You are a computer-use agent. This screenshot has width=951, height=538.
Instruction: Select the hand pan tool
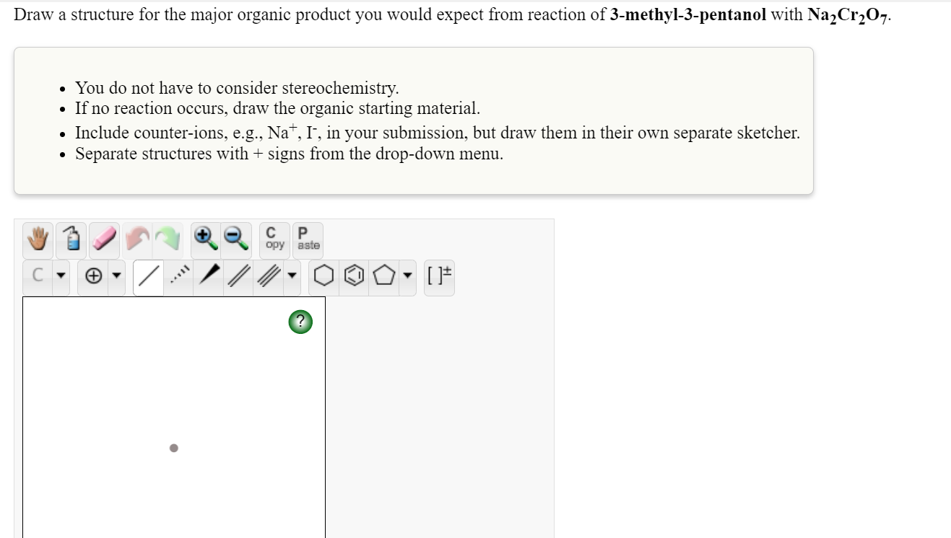(x=36, y=239)
